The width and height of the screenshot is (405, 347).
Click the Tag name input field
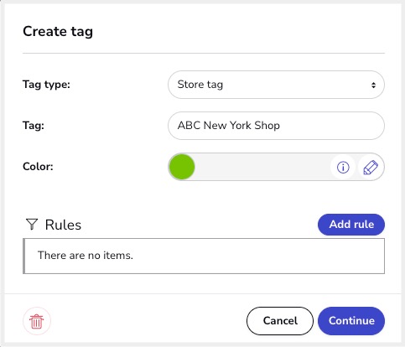point(276,126)
